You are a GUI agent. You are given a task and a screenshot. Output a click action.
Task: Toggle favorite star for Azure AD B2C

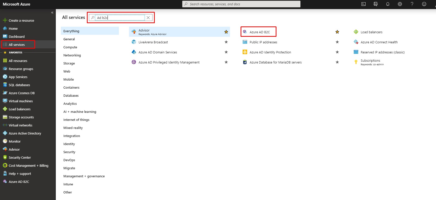click(337, 32)
